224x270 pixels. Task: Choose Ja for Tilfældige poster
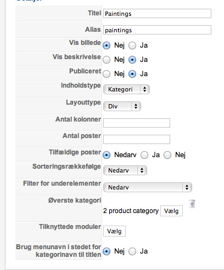(144, 155)
